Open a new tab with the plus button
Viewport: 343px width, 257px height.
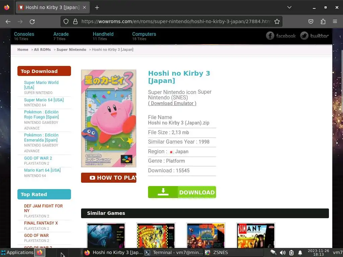(x=97, y=7)
